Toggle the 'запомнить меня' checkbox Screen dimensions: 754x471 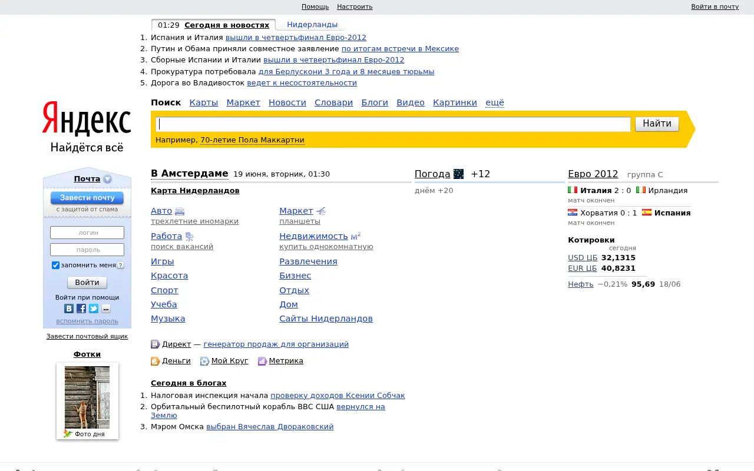point(55,265)
